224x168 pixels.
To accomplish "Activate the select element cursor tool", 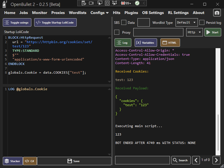I will point(100,3).
